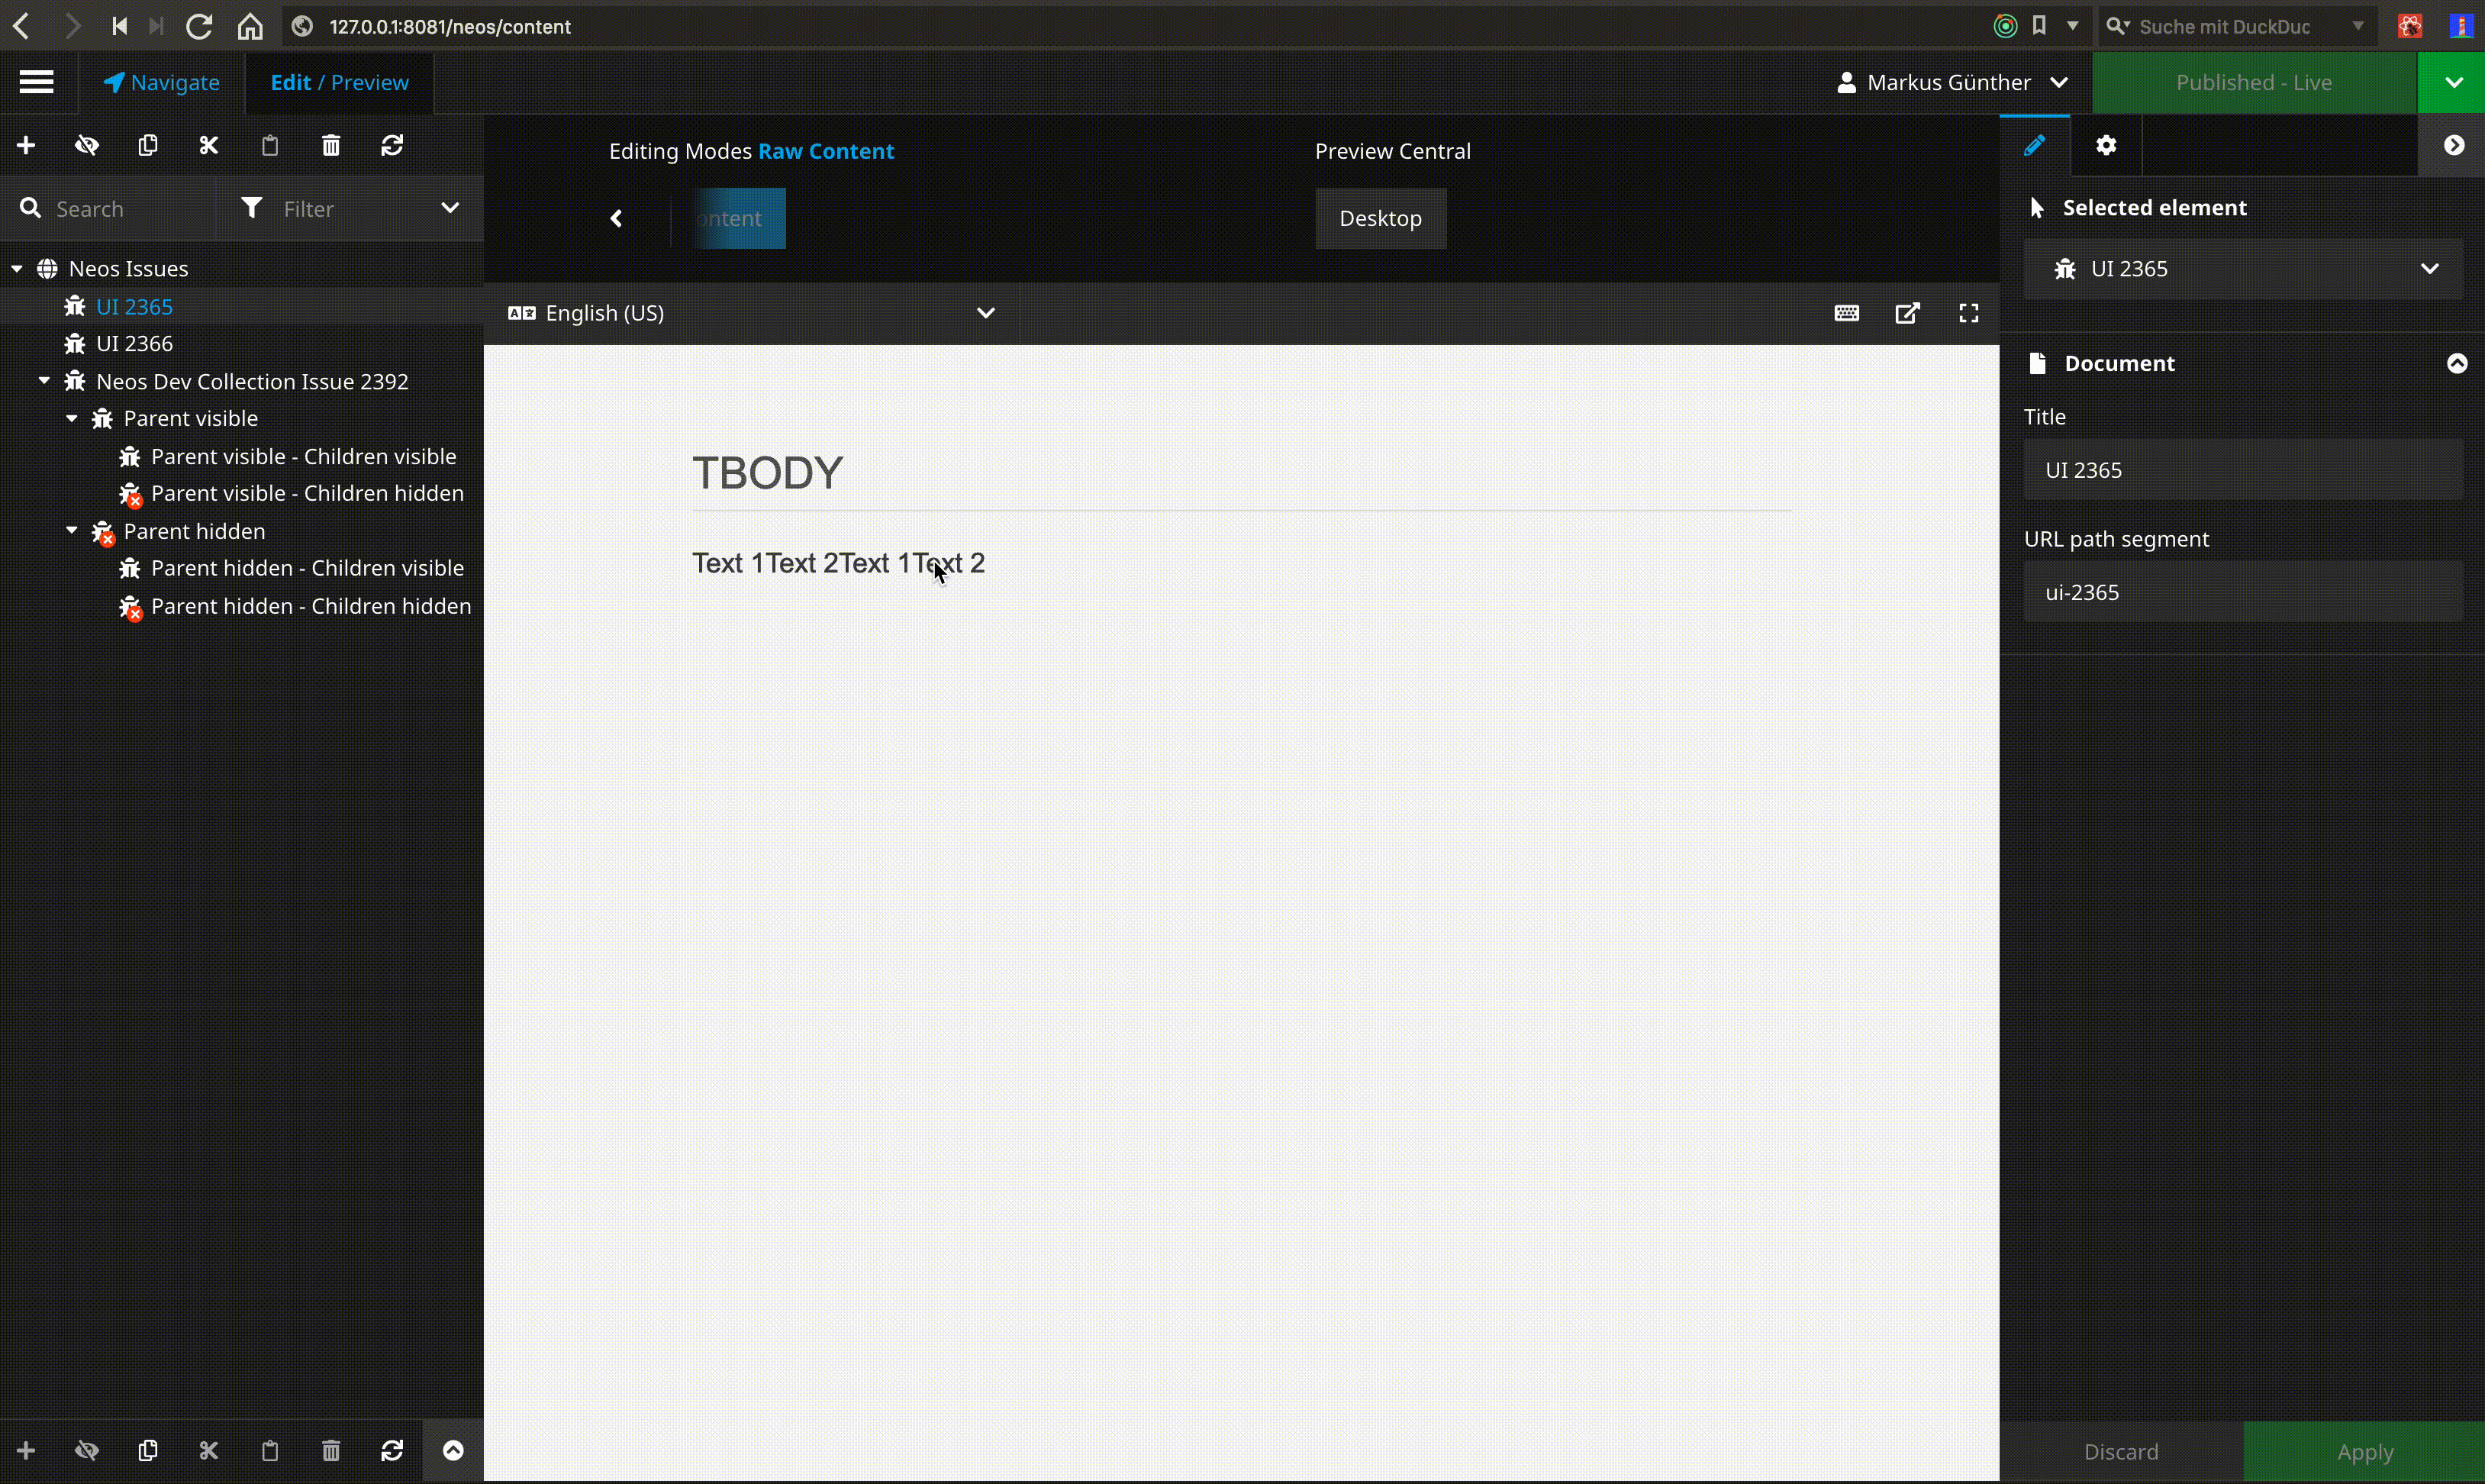Open the inspector settings gear tab

coord(2106,146)
